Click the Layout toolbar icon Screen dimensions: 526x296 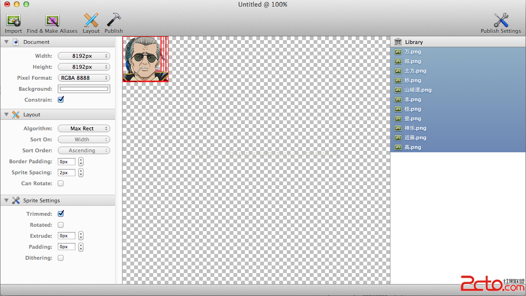coord(91,21)
